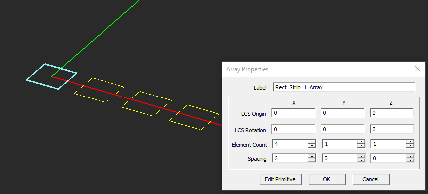Click the Spacing row label
Image resolution: width=428 pixels, height=194 pixels.
click(257, 159)
